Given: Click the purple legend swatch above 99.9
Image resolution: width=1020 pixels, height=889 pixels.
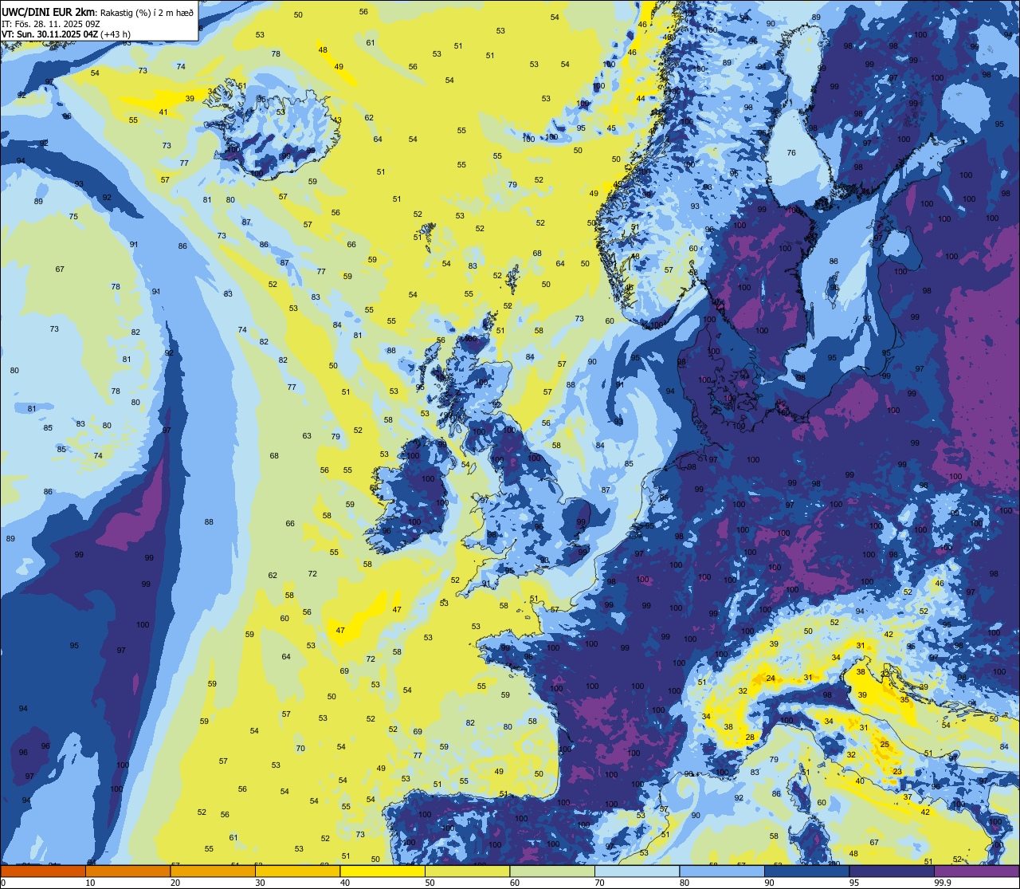Looking at the screenshot, I should (x=976, y=871).
